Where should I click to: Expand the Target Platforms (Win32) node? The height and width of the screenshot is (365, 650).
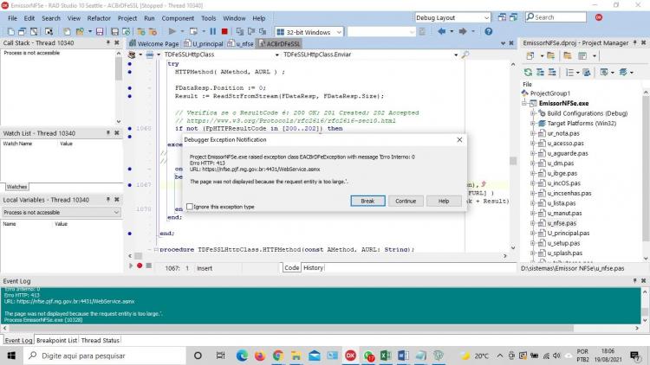tap(533, 124)
